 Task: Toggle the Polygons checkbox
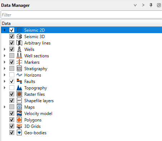pyautogui.click(x=12, y=120)
